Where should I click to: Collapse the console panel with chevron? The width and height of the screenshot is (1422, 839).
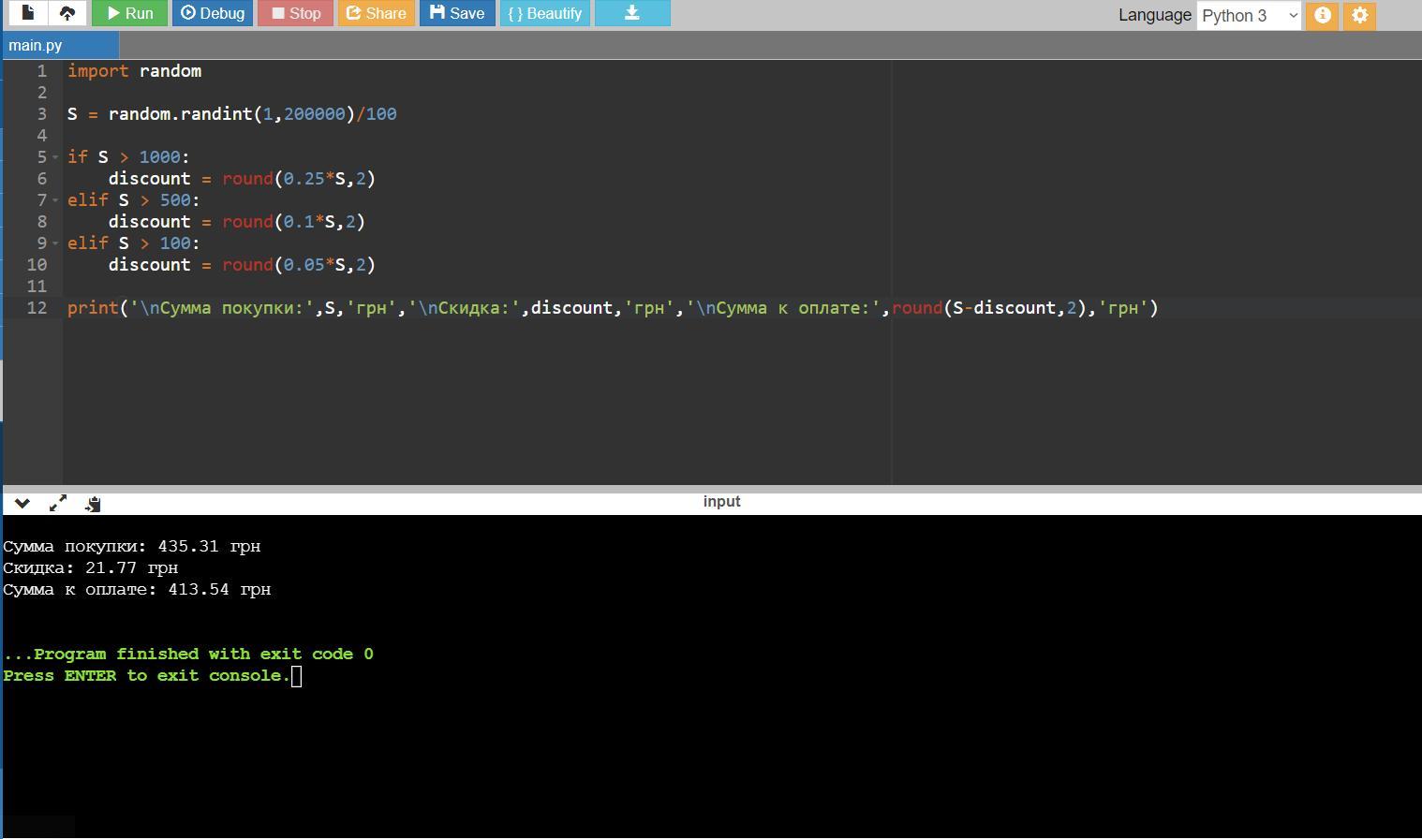pyautogui.click(x=22, y=503)
